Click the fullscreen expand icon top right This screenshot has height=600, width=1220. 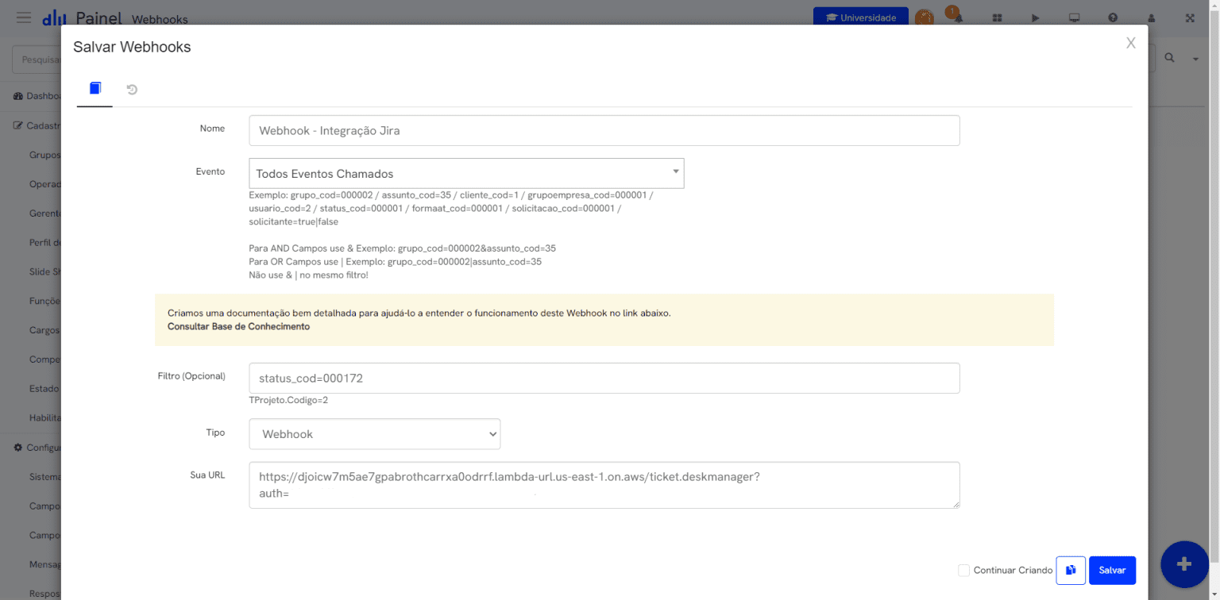1191,17
